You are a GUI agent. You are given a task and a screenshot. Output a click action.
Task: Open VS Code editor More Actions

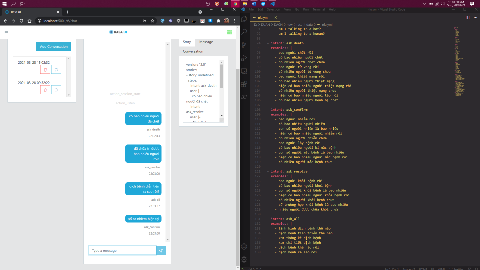point(475,17)
